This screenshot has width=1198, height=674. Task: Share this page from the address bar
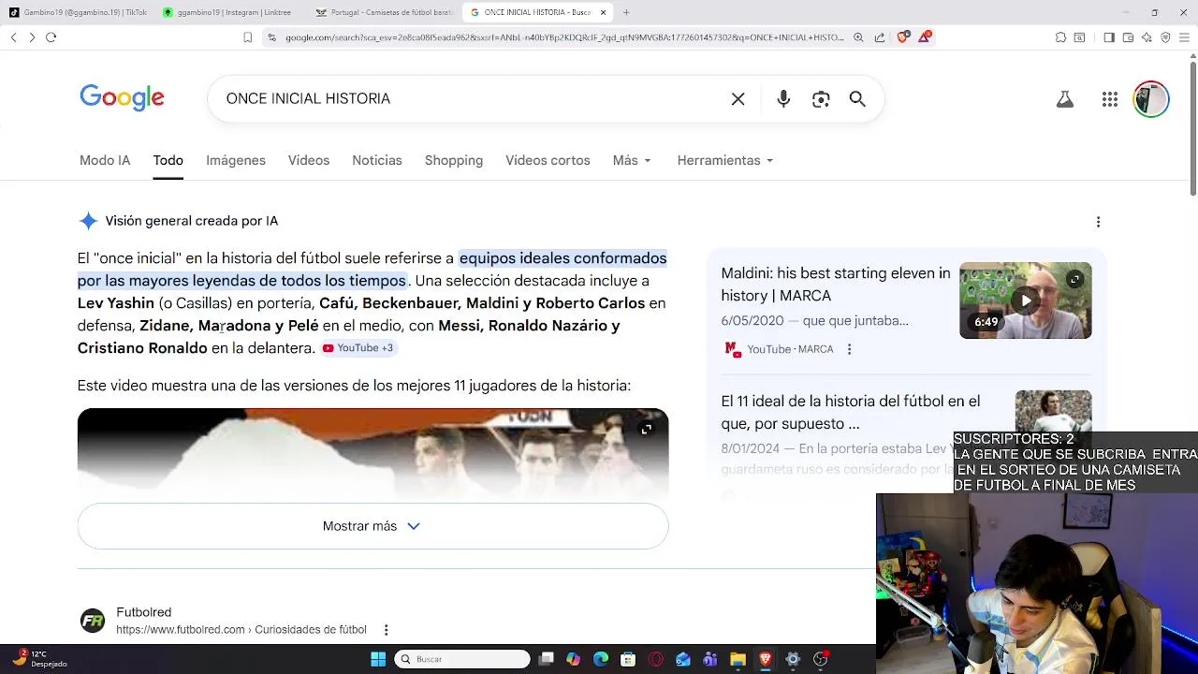coord(880,37)
